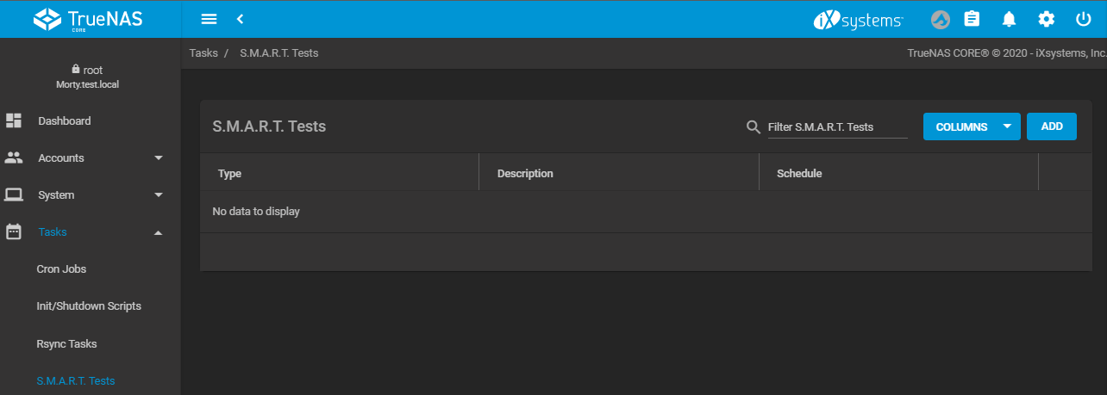Click the Tasks calendar icon
Screen dimensions: 1107x395
(14, 231)
